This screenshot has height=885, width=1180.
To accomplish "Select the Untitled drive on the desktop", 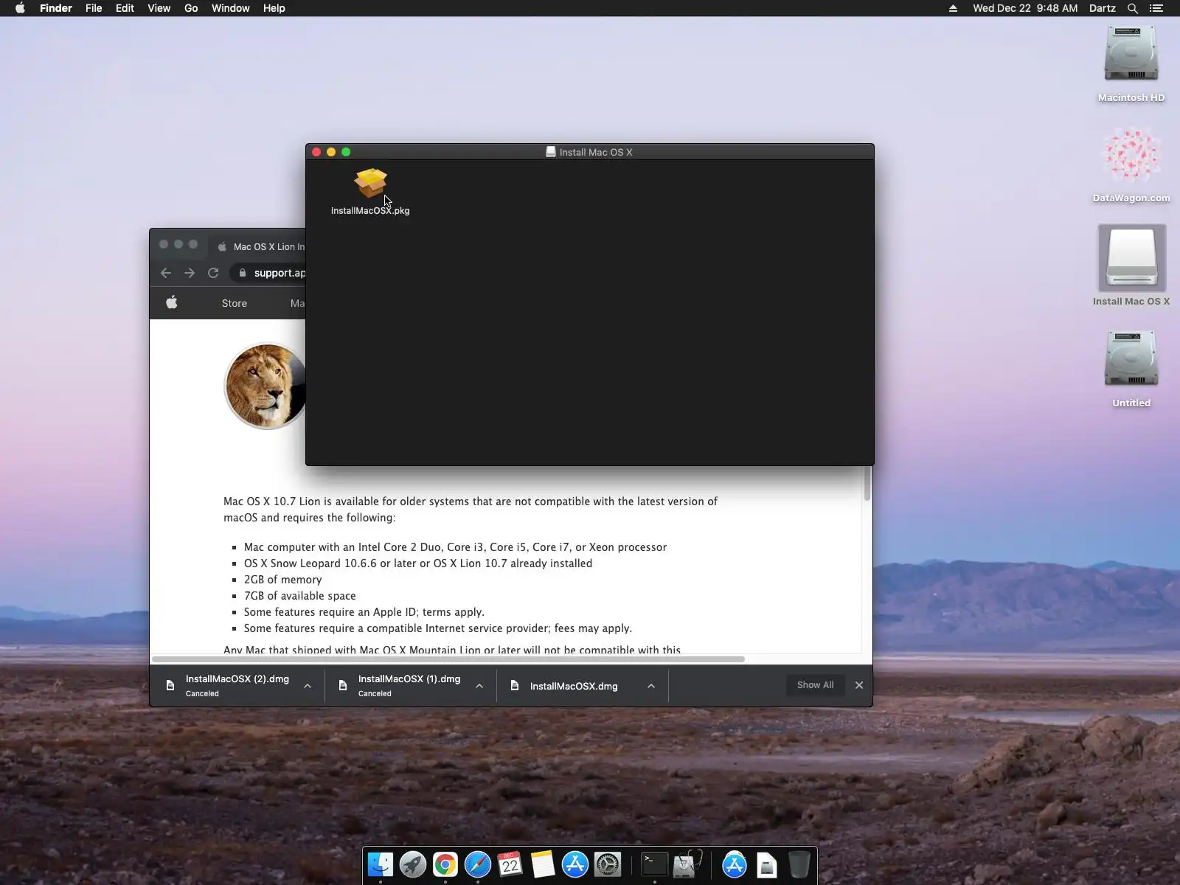I will [x=1131, y=369].
